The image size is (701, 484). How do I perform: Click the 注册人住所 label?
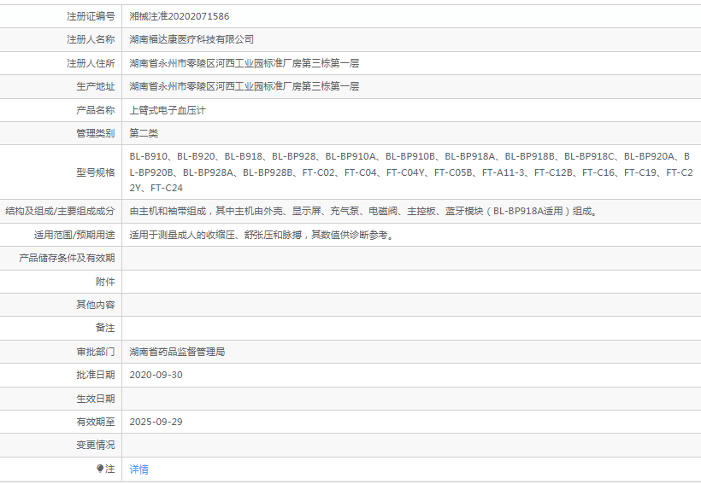tap(91, 63)
